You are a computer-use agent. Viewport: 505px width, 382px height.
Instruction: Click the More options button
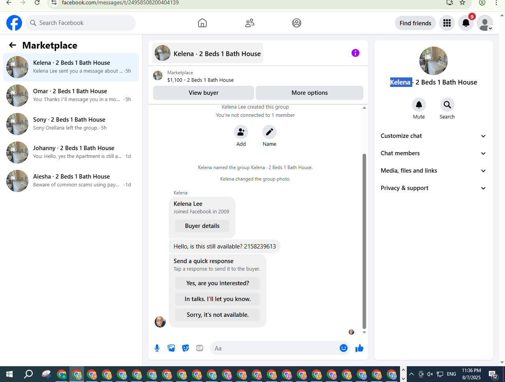tap(310, 93)
